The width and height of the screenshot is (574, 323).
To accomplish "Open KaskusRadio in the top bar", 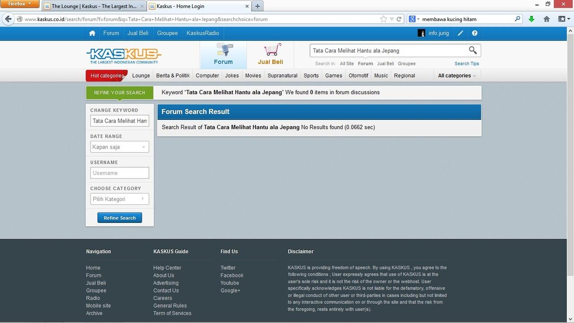I will click(203, 33).
